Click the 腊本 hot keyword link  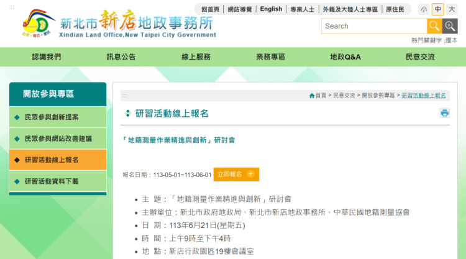(x=451, y=40)
